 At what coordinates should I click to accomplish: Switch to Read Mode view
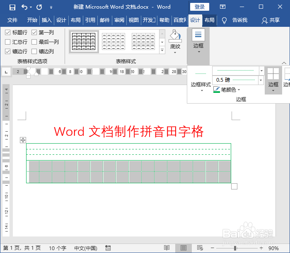[x=167, y=248]
